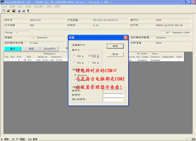Click the new password input field
This screenshot has width=196, height=141.
tap(113, 95)
